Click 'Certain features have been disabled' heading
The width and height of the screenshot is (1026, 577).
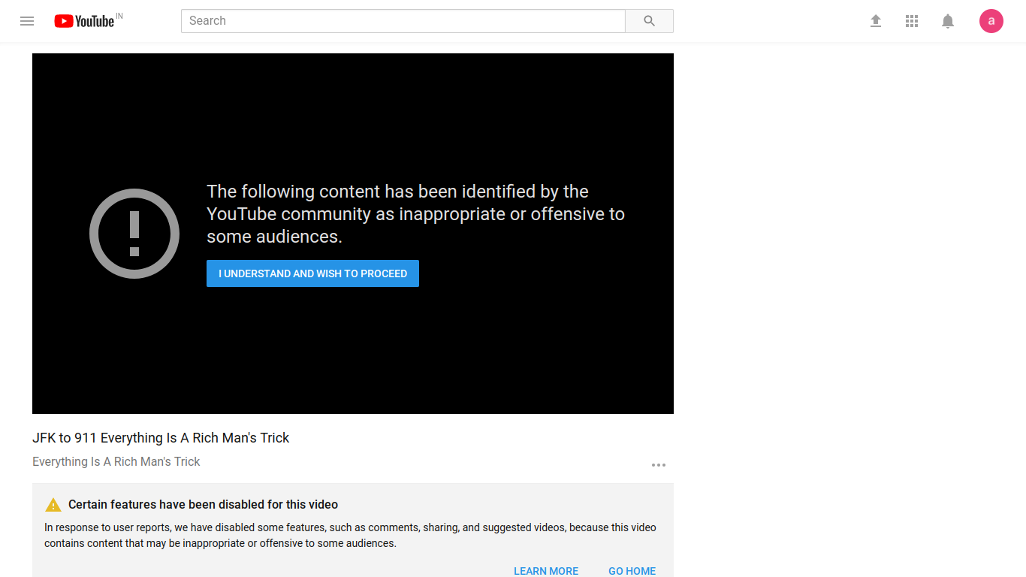[203, 504]
